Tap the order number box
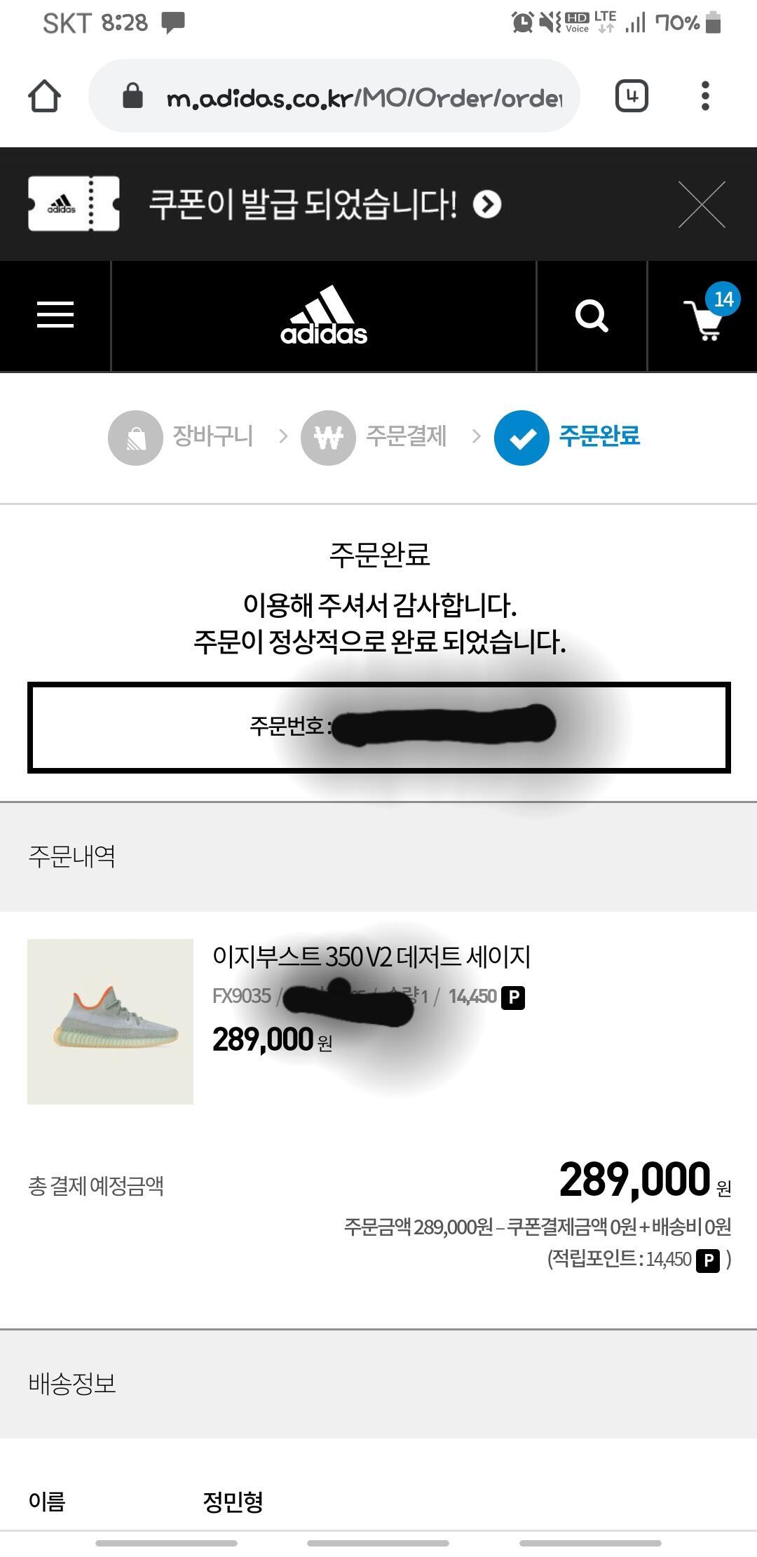Image resolution: width=757 pixels, height=1557 pixels. click(379, 727)
